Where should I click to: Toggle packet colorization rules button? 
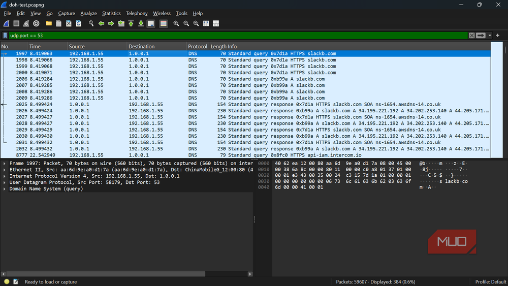point(163,23)
